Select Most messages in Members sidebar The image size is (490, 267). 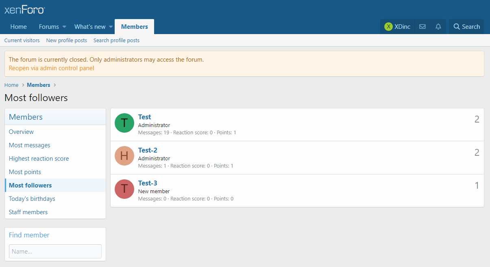click(30, 145)
